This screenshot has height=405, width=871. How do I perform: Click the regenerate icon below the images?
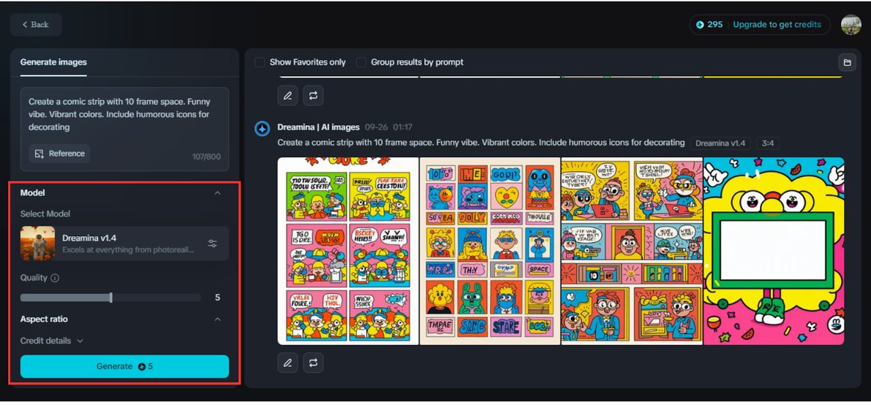coord(313,363)
